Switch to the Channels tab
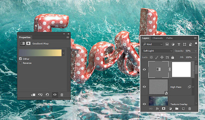 coord(158,38)
